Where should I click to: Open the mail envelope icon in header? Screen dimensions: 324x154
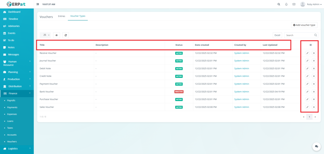[294, 4]
